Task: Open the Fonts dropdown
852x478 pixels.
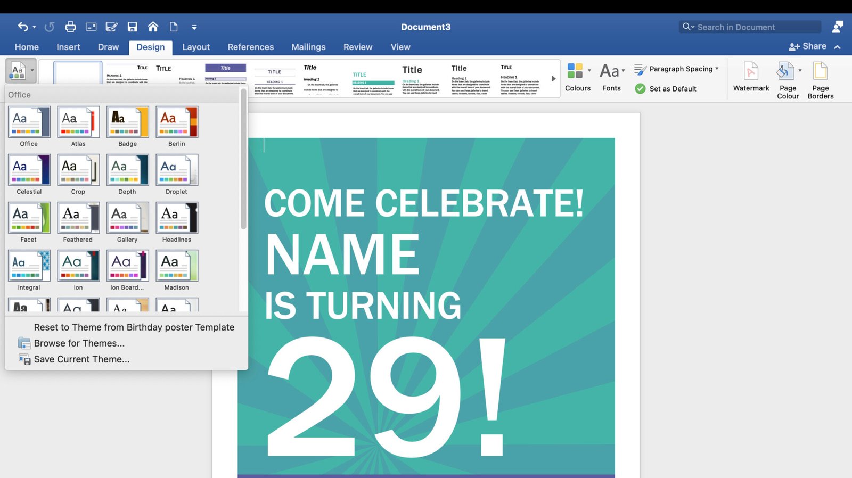Action: point(612,77)
